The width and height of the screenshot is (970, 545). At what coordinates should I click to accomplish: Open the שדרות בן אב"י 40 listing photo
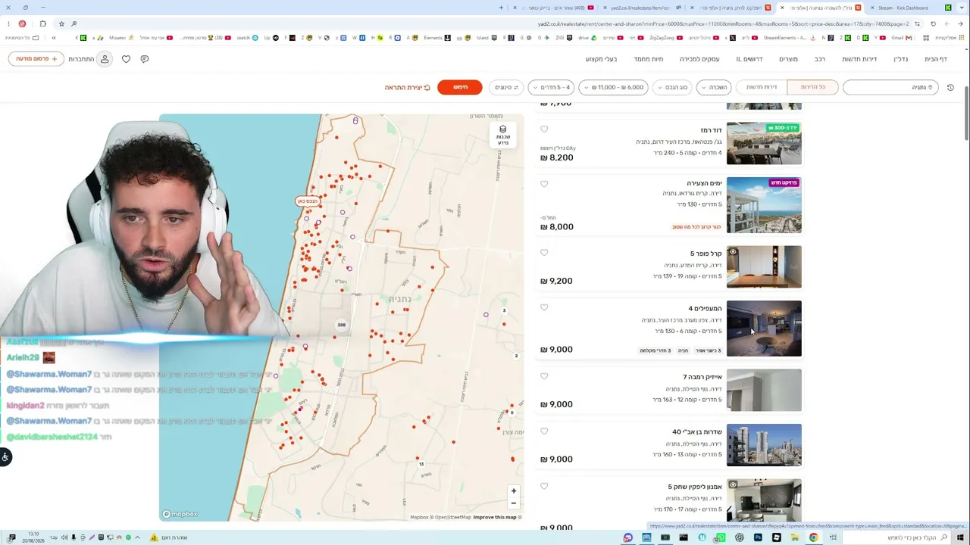(764, 445)
